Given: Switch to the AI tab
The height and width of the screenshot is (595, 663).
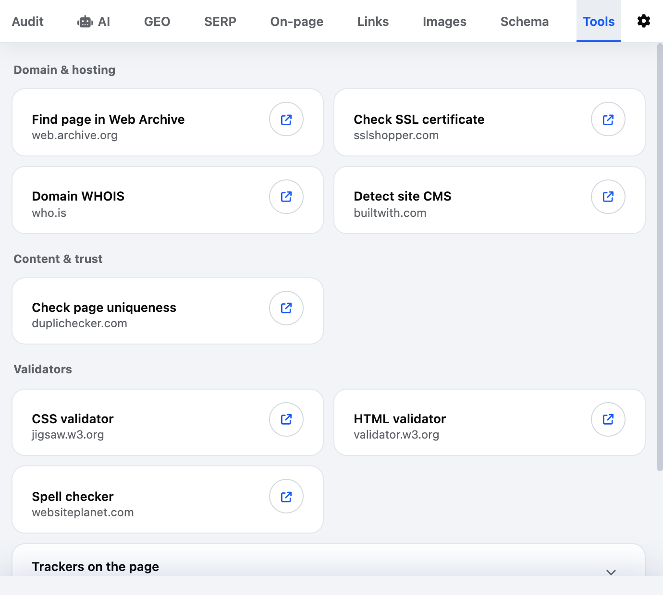Looking at the screenshot, I should (94, 22).
